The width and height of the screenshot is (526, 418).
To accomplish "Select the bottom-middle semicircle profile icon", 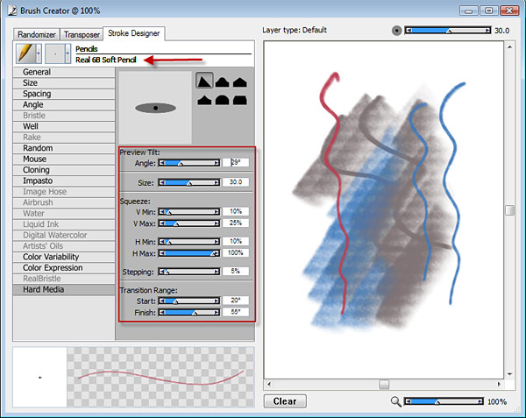I will coord(222,100).
